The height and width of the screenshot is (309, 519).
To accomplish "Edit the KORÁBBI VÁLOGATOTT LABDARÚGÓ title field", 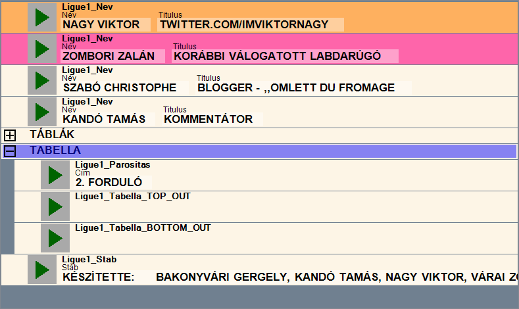I will coord(285,57).
